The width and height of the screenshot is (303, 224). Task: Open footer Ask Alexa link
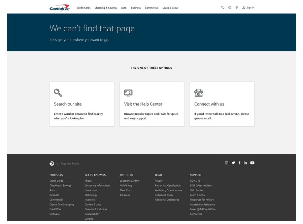pos(125,195)
